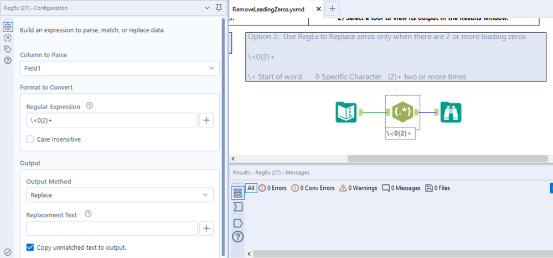This screenshot has height=258, width=553.
Task: Click the connection line between Text Input and RegEx
Action: tap(374, 112)
